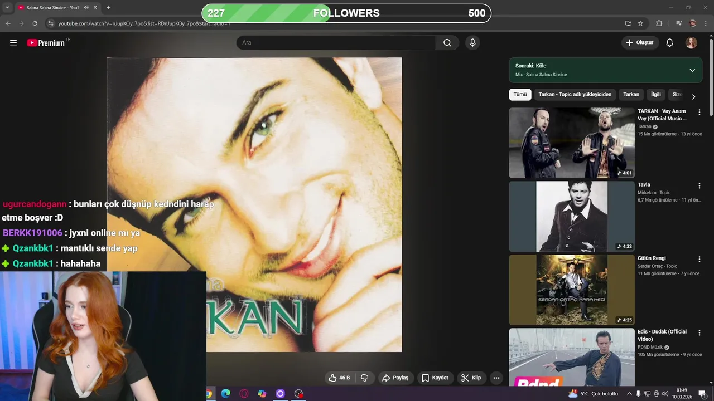This screenshot has width=714, height=401.
Task: Open the notifications bell
Action: pyautogui.click(x=670, y=43)
